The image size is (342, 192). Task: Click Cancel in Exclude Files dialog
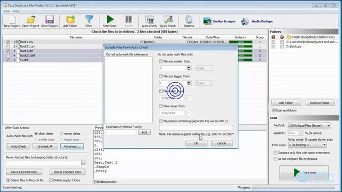222,143
